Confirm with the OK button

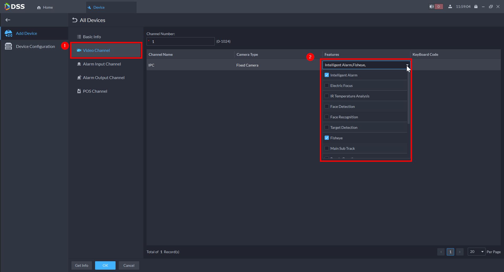click(x=105, y=265)
